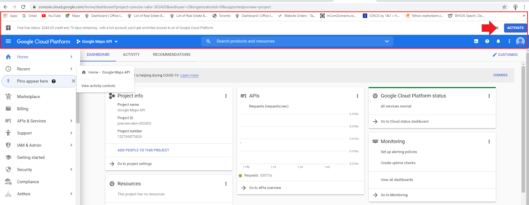Image resolution: width=529 pixels, height=205 pixels.
Task: Open Billing in the left sidebar
Action: [x=23, y=109]
